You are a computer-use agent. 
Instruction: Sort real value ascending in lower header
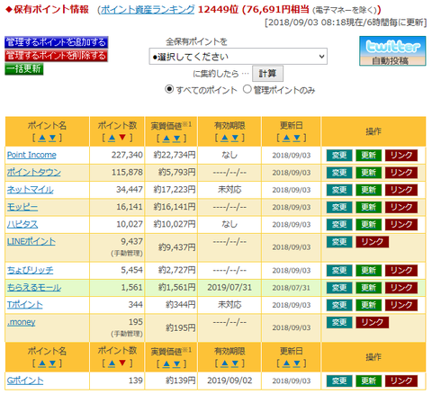(x=166, y=363)
